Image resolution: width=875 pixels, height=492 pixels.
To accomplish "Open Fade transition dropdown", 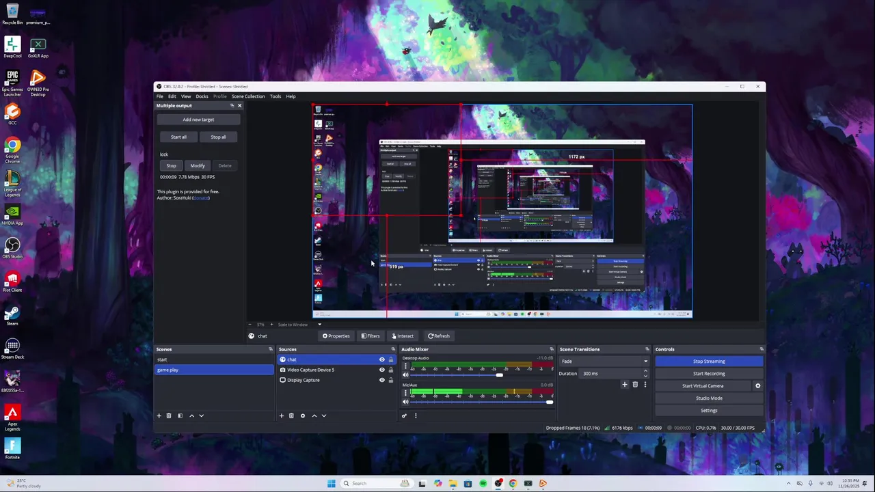I will coord(604,361).
